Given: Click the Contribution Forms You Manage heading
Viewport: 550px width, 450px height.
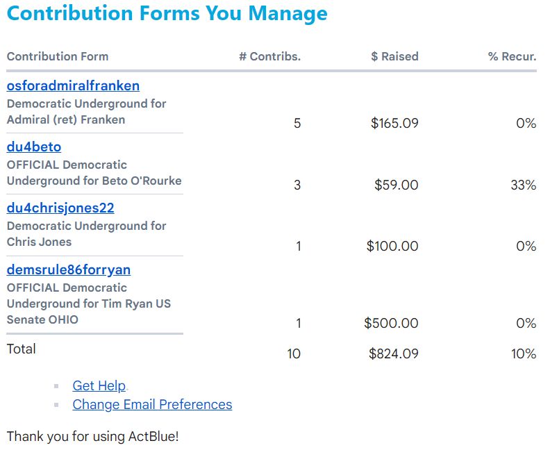Looking at the screenshot, I should (x=167, y=13).
